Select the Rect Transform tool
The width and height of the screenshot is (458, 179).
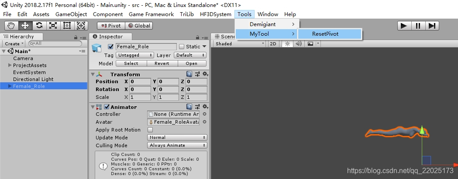click(x=67, y=26)
